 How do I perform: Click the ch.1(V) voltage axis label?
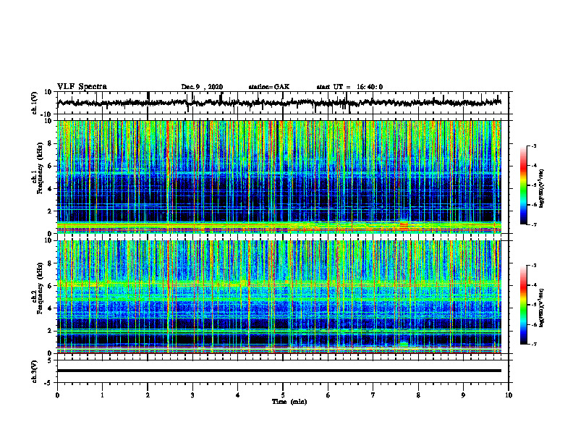(x=35, y=103)
